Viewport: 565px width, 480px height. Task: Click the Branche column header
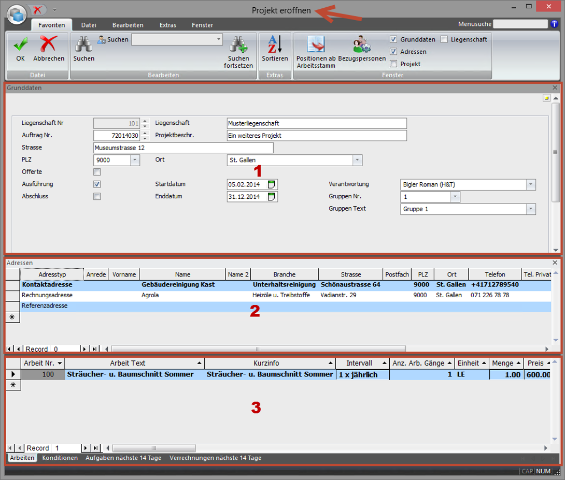284,274
